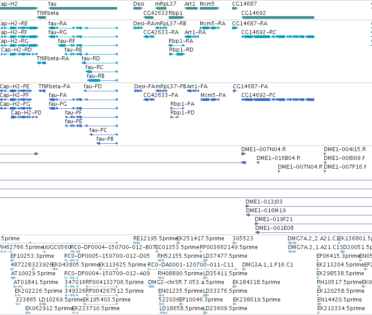Click transcript fau-RC label

(x=94, y=67)
